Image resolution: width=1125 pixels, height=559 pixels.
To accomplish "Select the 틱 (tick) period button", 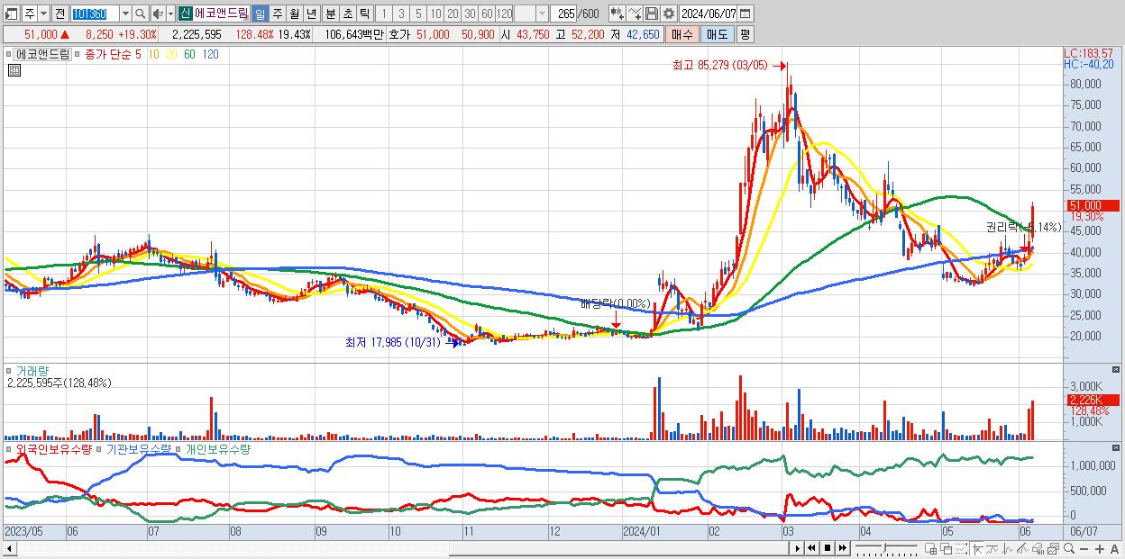I will (364, 14).
